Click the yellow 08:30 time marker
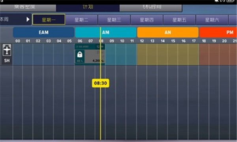This screenshot has width=237, height=142. tap(100, 83)
